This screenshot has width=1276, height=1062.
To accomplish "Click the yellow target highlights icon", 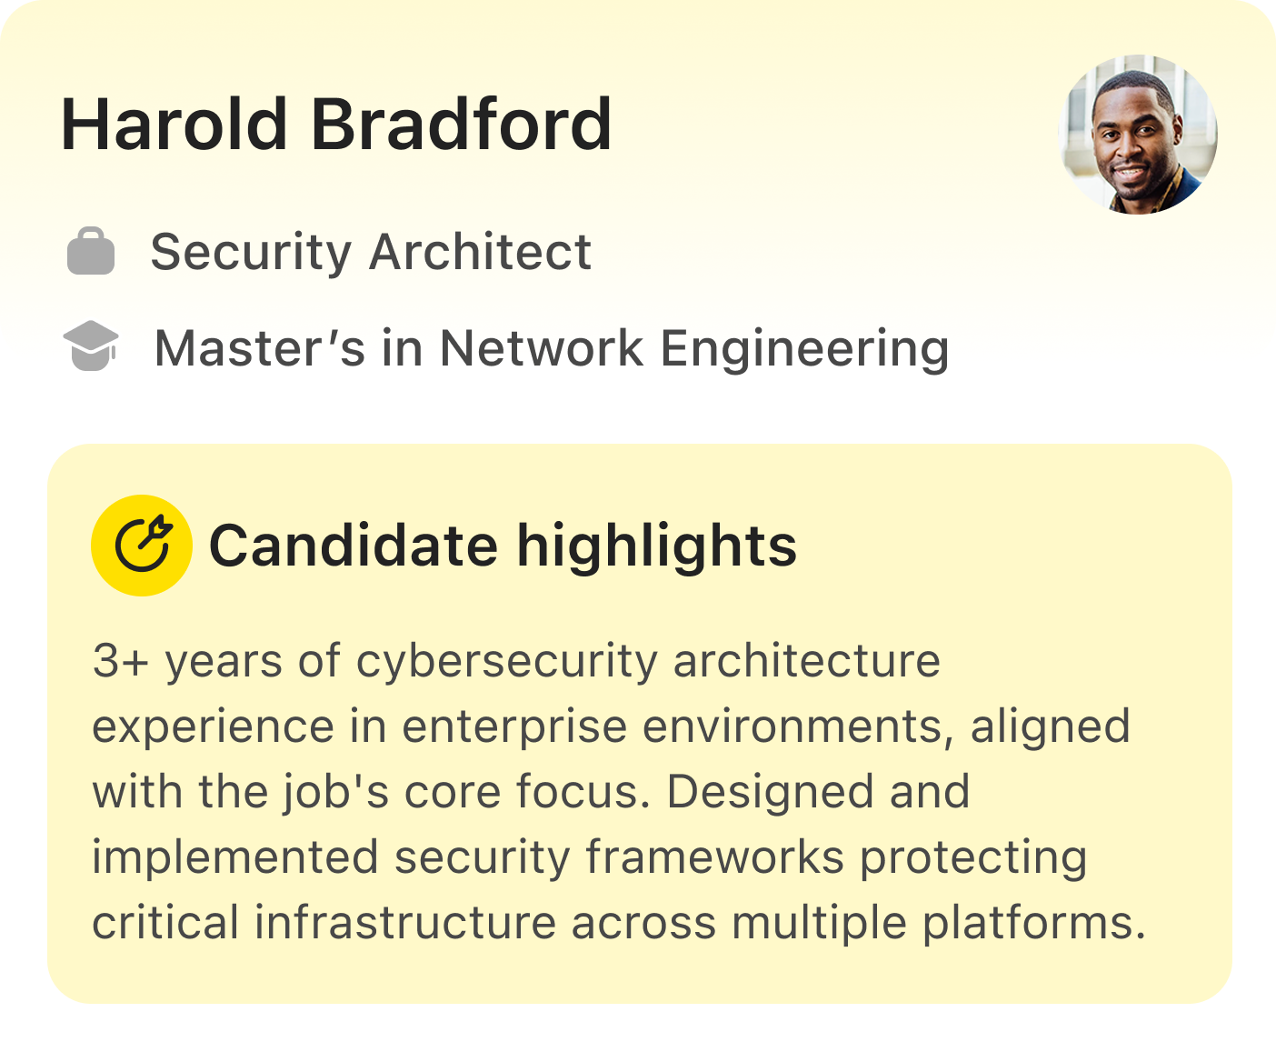I will click(x=142, y=545).
